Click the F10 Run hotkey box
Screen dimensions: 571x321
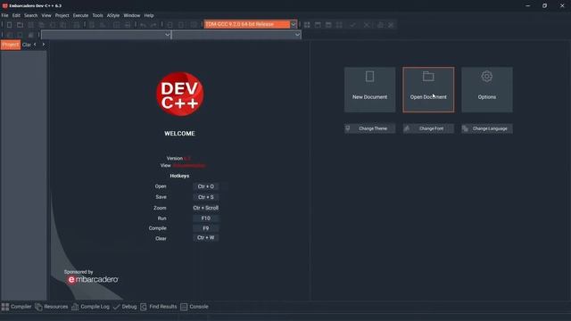[206, 218]
